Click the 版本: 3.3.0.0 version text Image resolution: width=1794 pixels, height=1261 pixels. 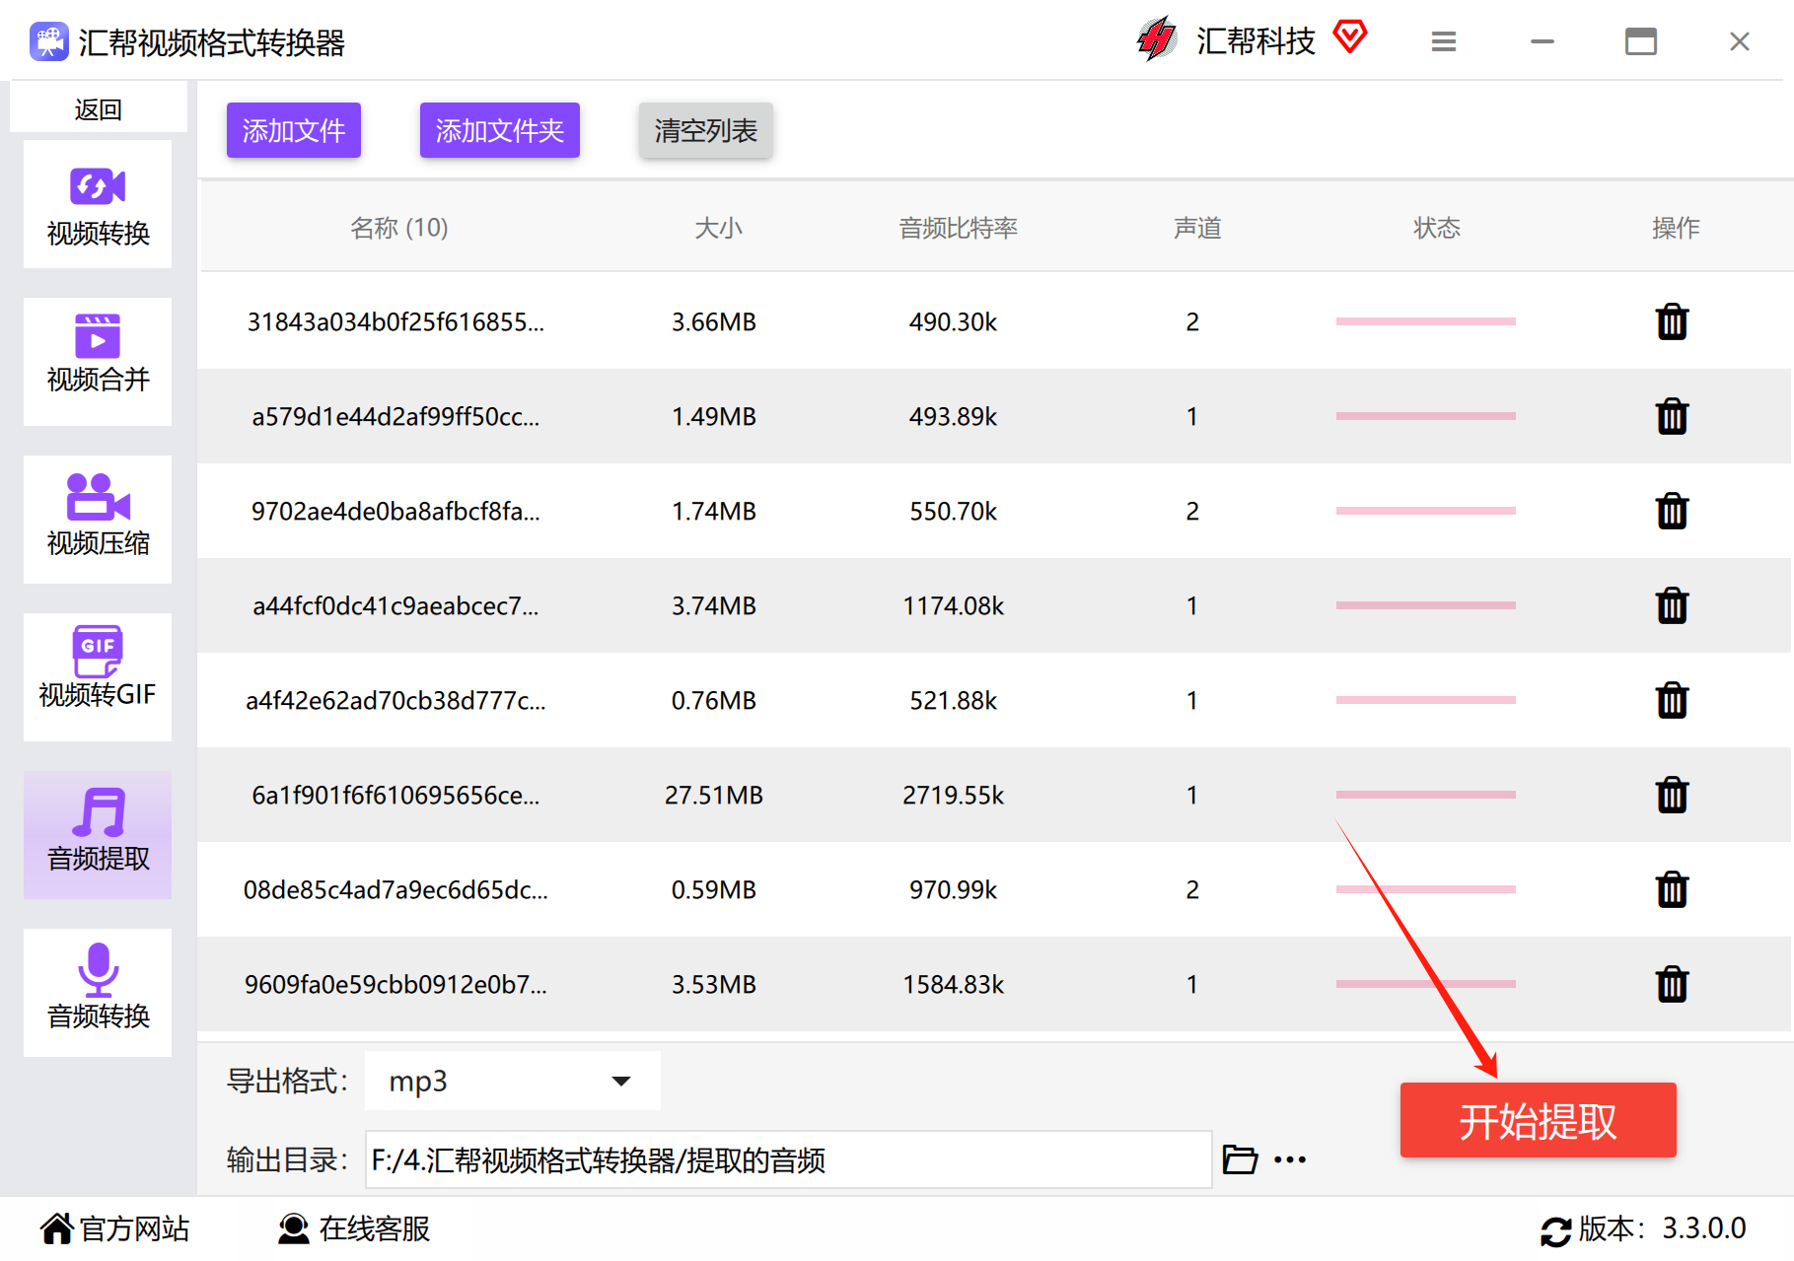coord(1663,1228)
